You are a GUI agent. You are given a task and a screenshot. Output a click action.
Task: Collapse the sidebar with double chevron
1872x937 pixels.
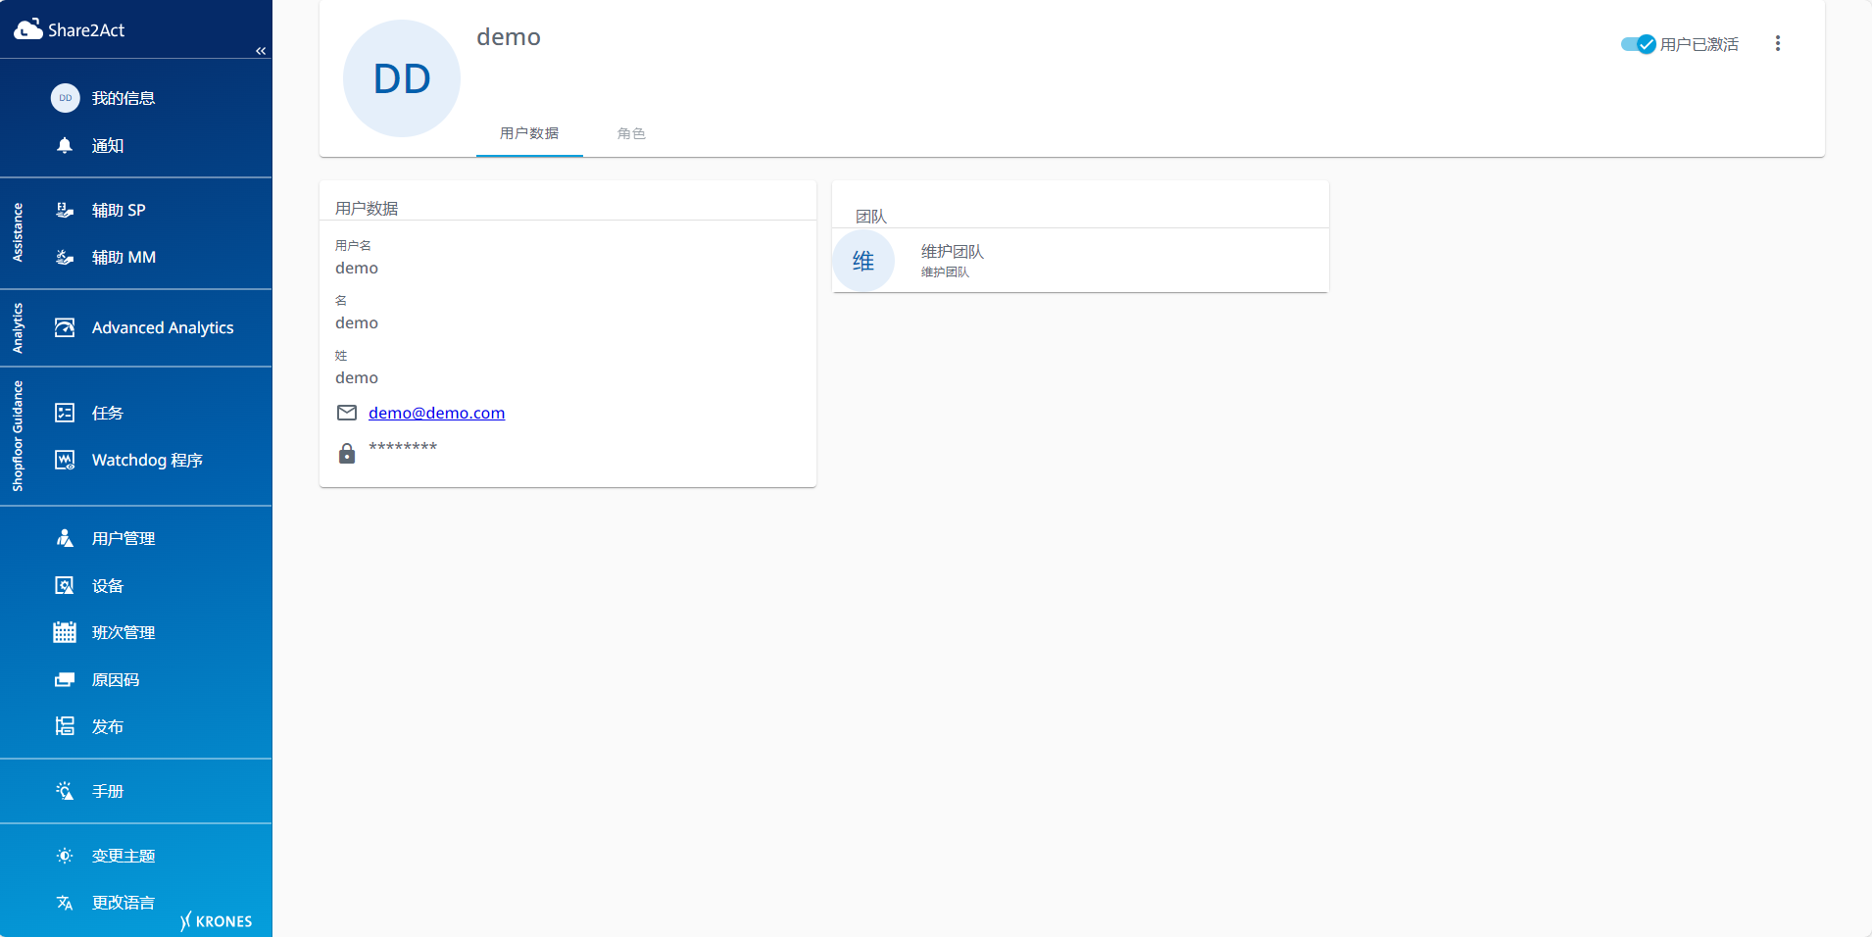tap(261, 51)
